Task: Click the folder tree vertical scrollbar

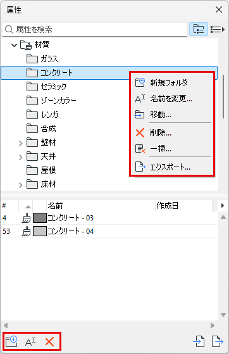Action: tap(223, 97)
